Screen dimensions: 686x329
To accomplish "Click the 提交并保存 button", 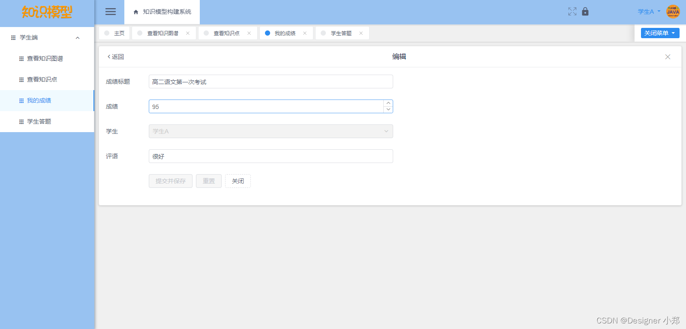I will (171, 181).
